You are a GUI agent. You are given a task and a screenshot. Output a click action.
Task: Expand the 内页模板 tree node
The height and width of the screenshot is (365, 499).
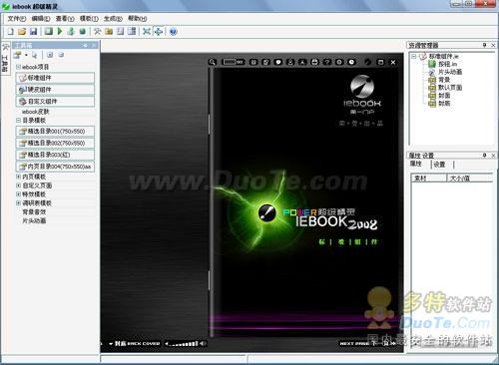coord(19,177)
